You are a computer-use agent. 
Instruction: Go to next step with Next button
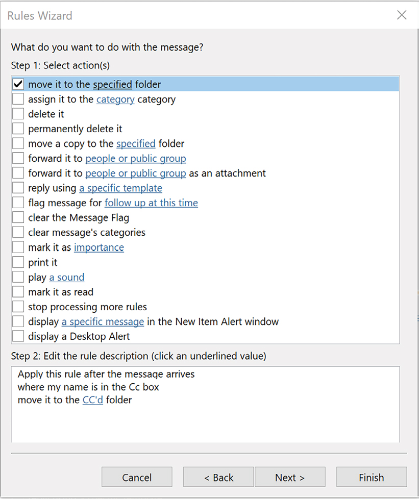pos(289,478)
